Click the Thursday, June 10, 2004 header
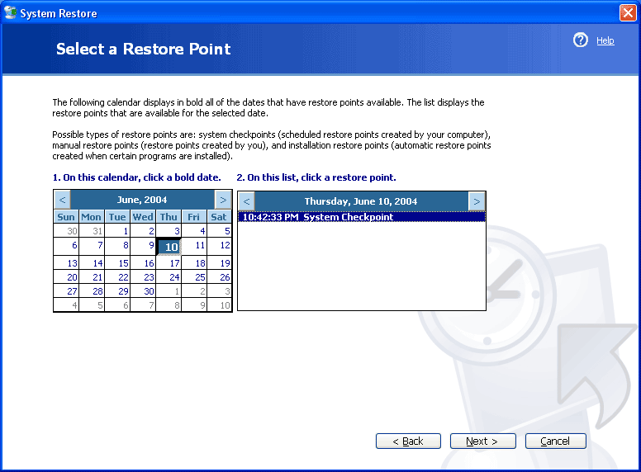 pyautogui.click(x=361, y=201)
